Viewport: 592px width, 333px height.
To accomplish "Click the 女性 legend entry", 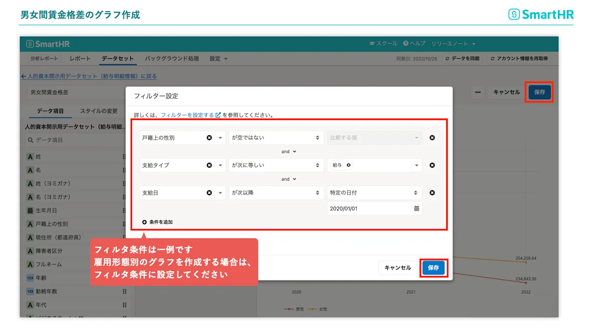I will (x=318, y=309).
